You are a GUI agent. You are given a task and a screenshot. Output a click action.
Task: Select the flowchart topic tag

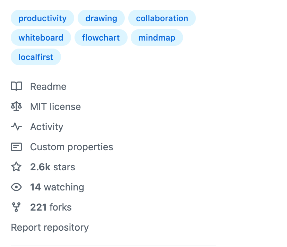101,37
